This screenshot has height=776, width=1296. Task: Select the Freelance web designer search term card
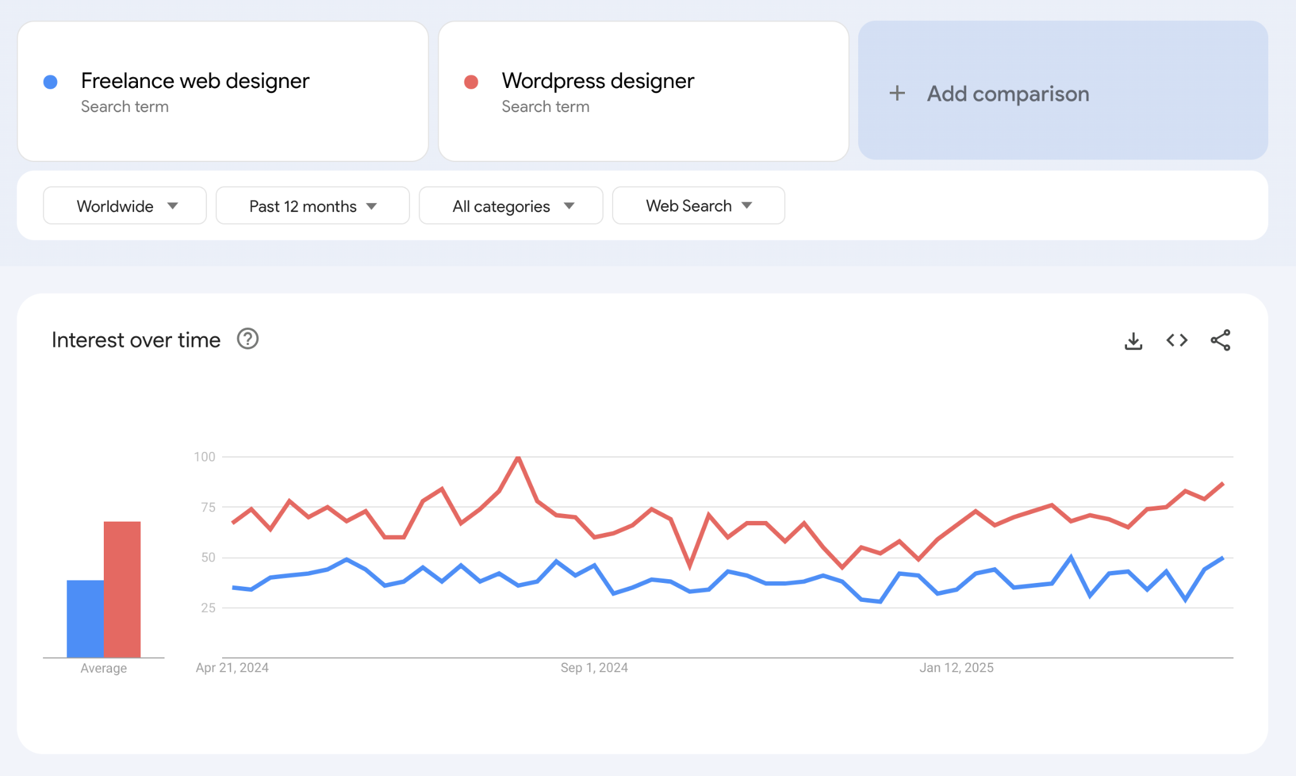(x=223, y=91)
